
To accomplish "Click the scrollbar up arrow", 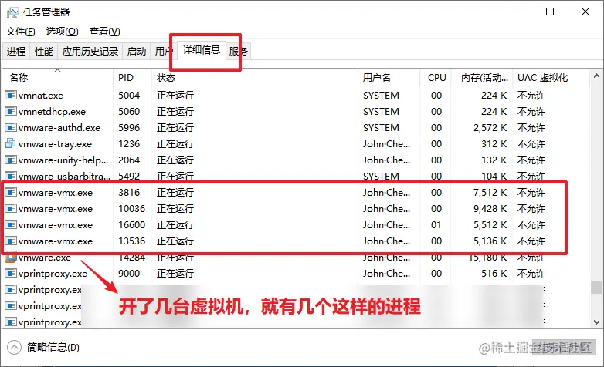I will 596,76.
